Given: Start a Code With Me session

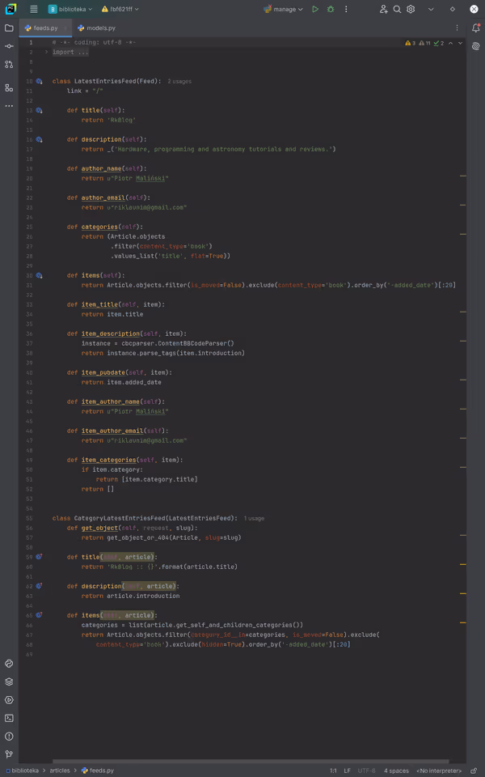Looking at the screenshot, I should (382, 9).
